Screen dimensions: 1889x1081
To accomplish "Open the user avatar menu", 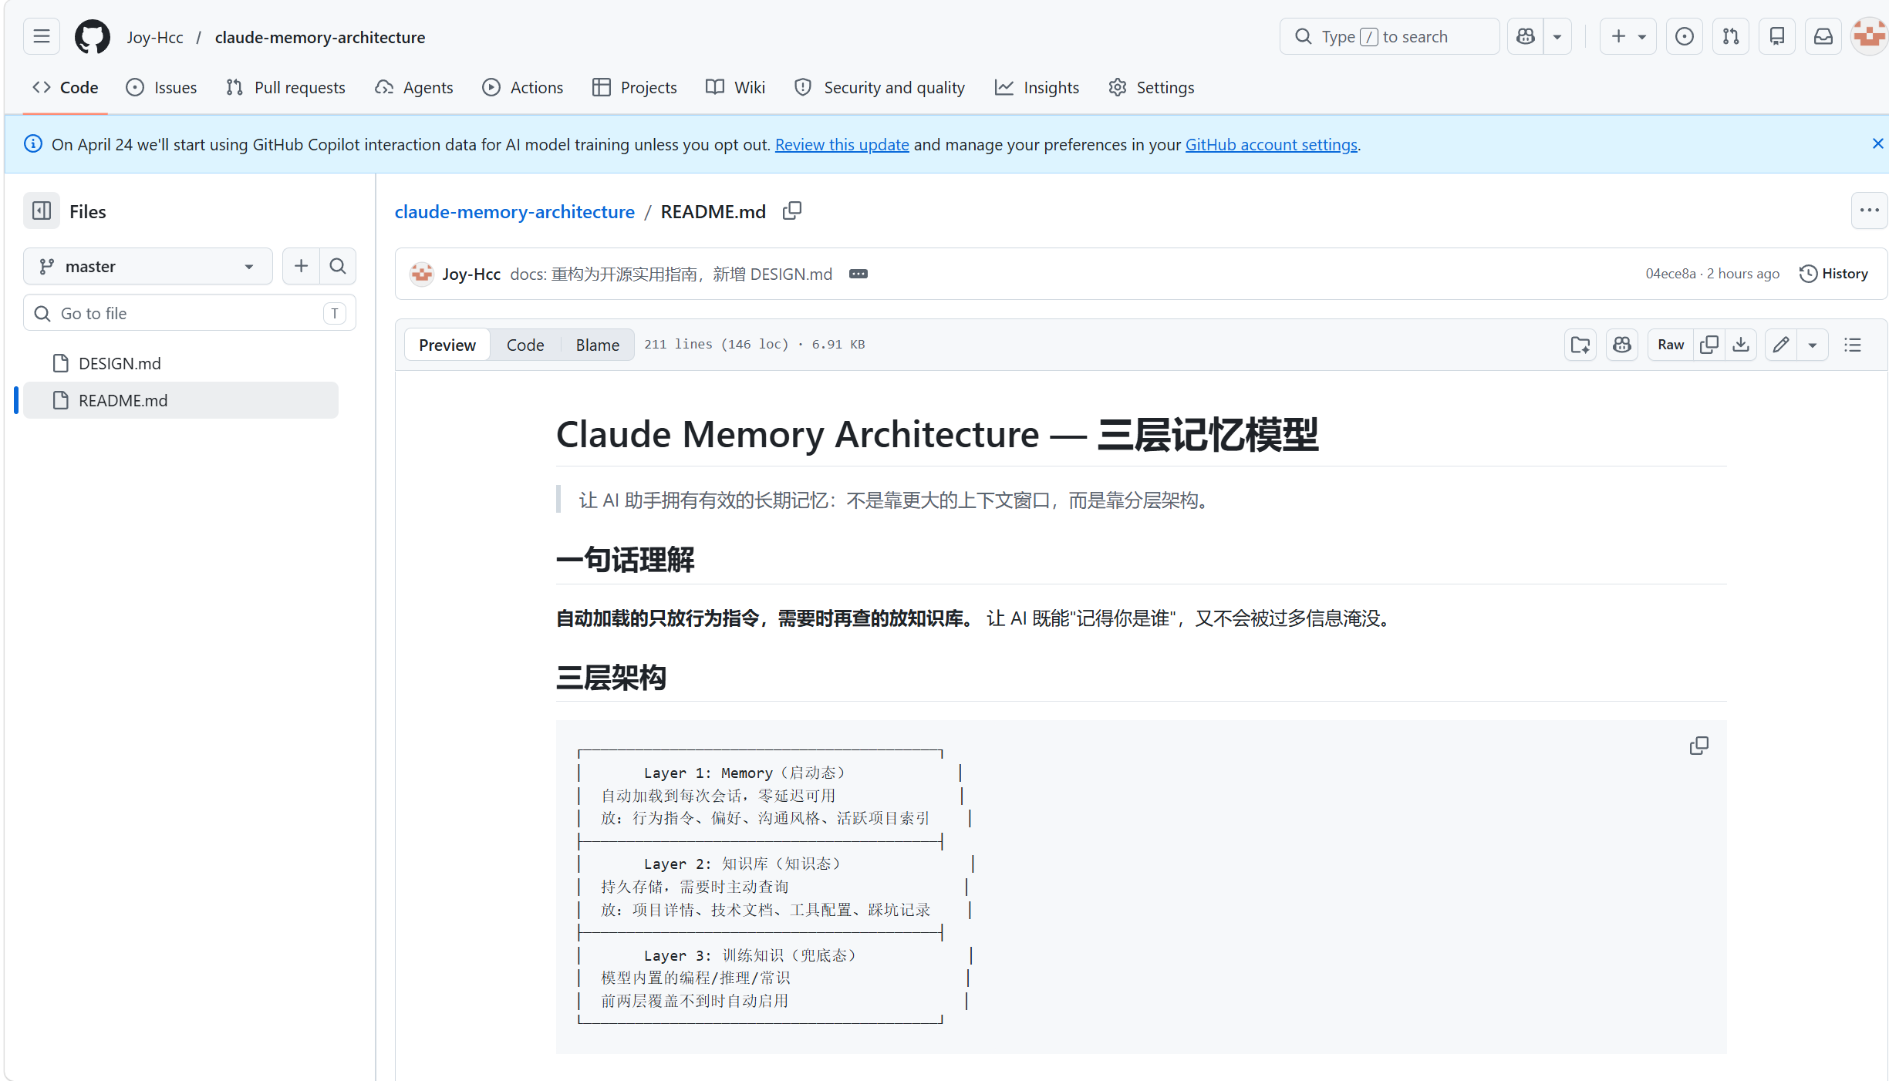I will point(1870,36).
